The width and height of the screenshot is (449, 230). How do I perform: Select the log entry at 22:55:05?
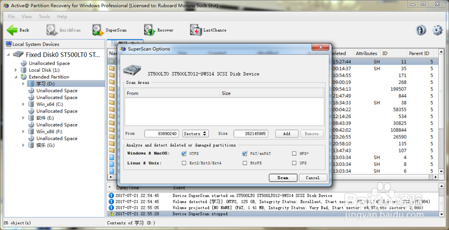pos(273,208)
